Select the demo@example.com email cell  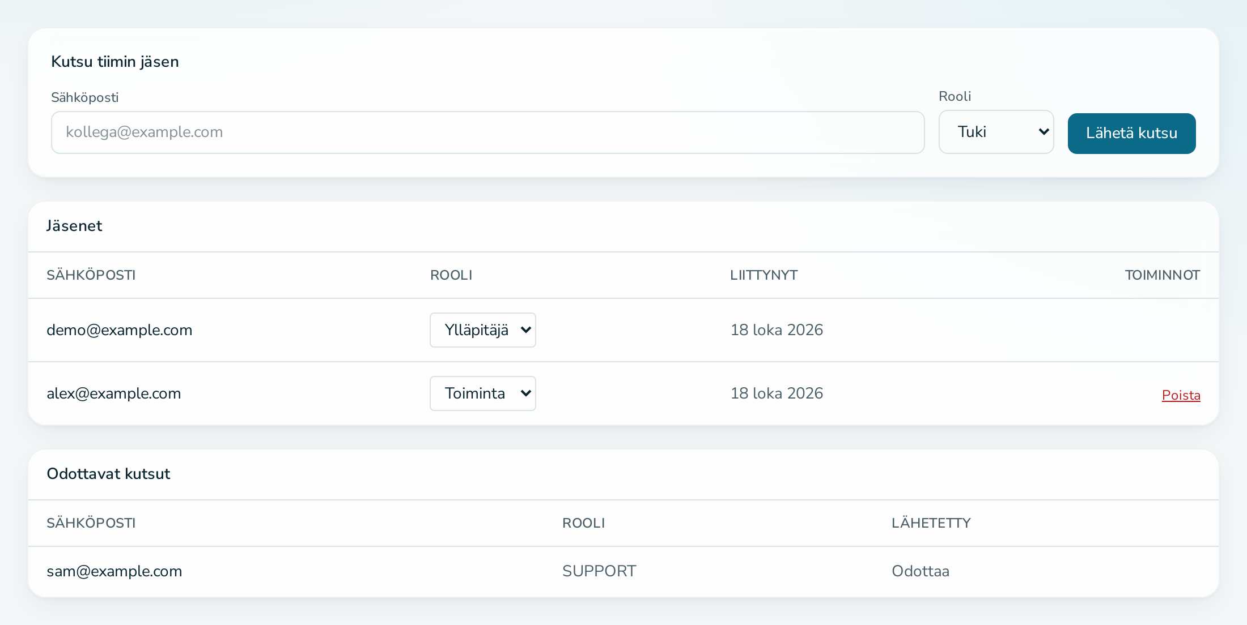click(x=119, y=330)
